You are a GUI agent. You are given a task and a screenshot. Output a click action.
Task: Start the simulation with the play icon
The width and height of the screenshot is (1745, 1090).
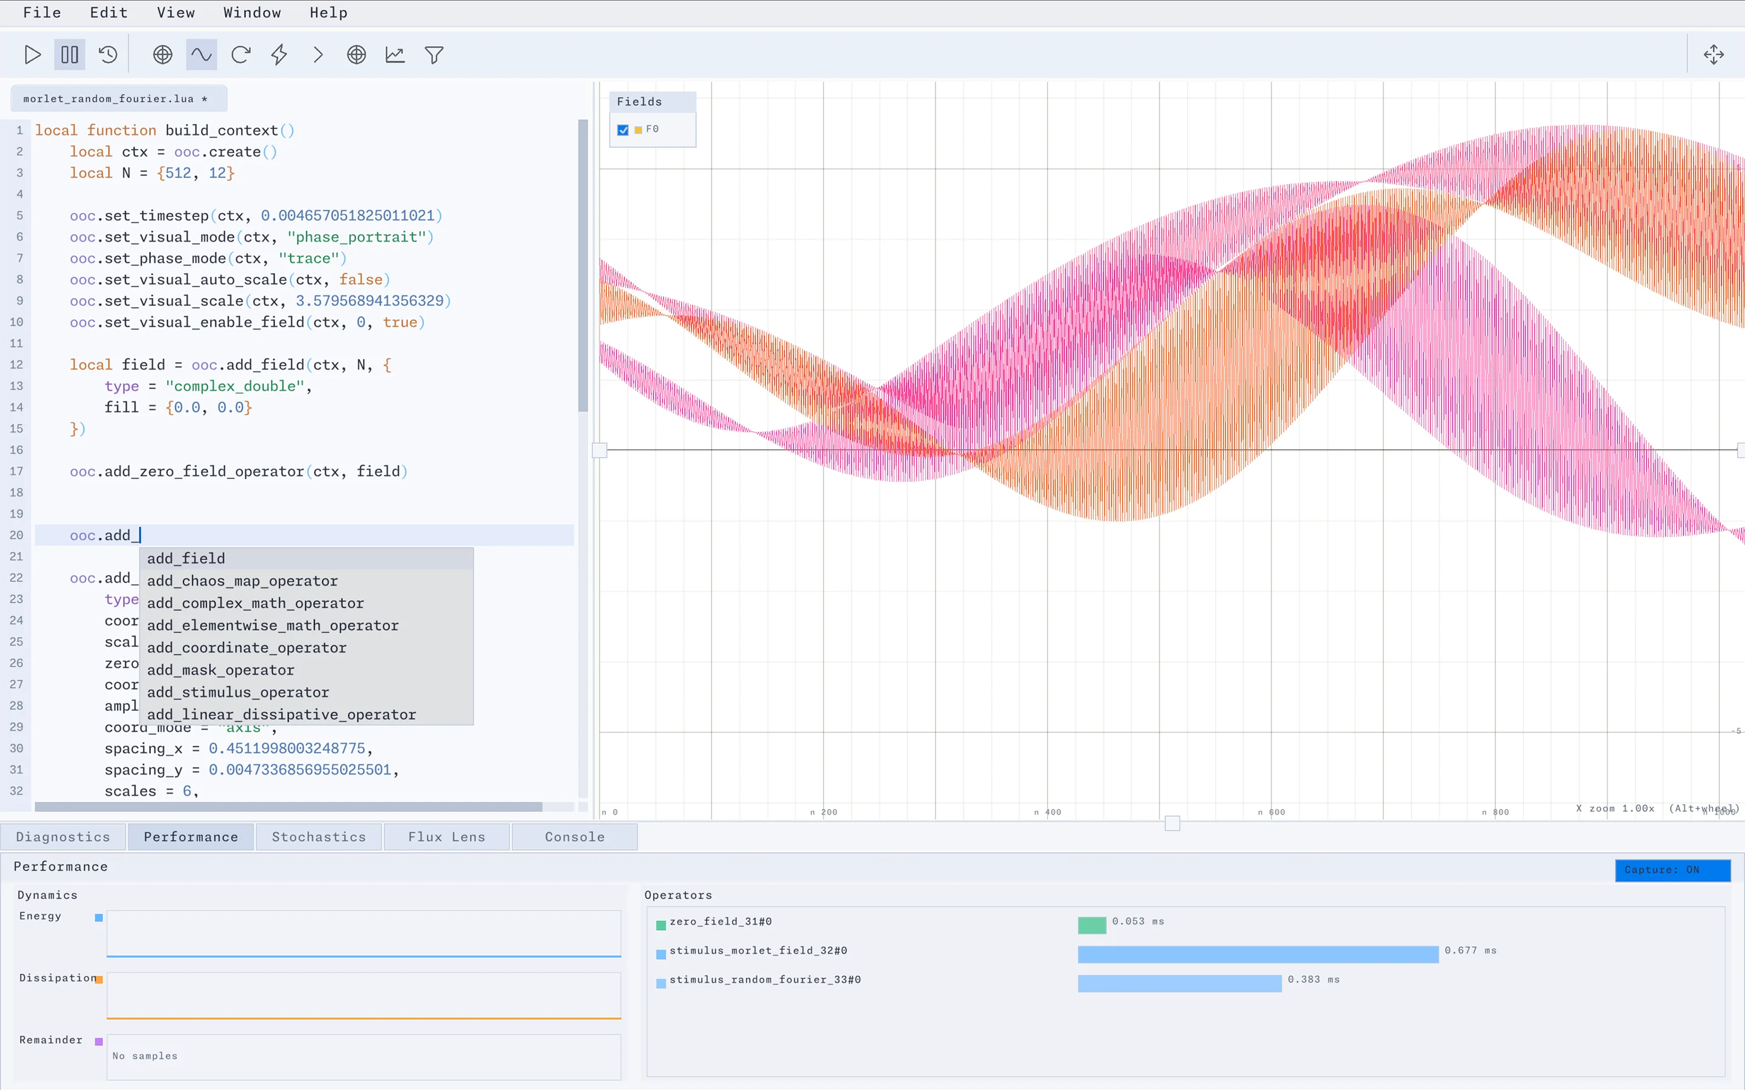coord(32,54)
